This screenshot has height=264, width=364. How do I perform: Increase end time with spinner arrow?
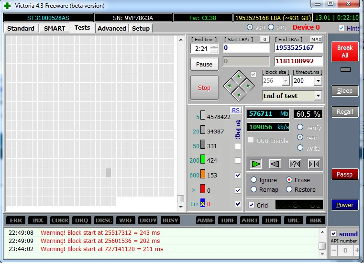pyautogui.click(x=214, y=46)
